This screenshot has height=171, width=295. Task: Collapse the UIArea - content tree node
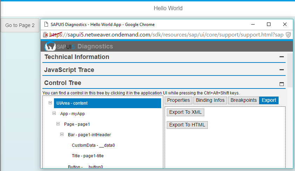[x=50, y=103]
